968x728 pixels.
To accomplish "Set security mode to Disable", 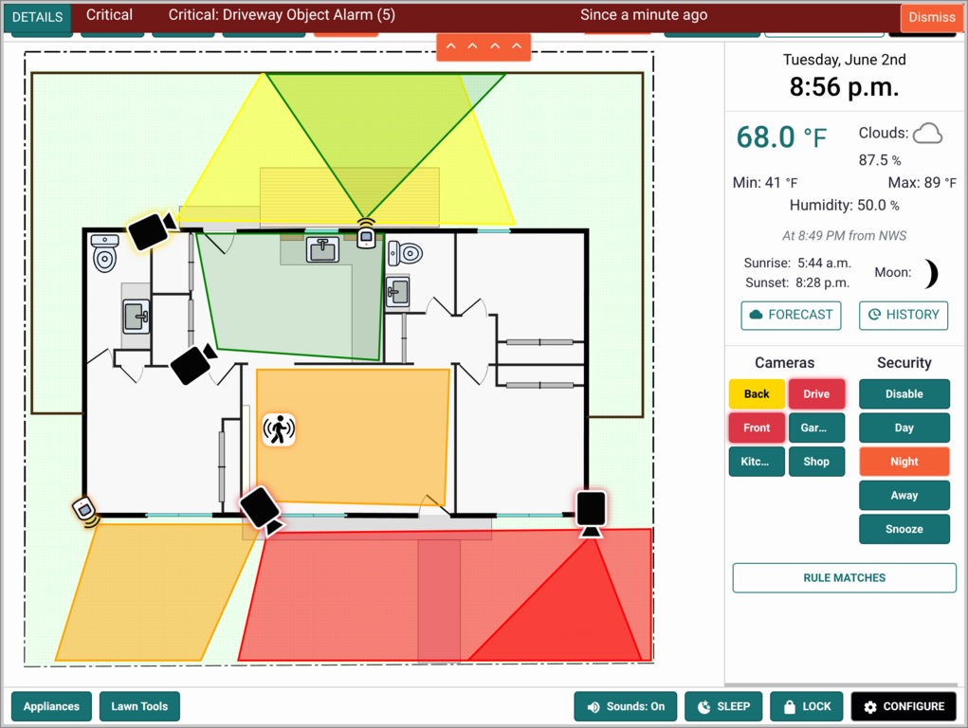I will (904, 394).
